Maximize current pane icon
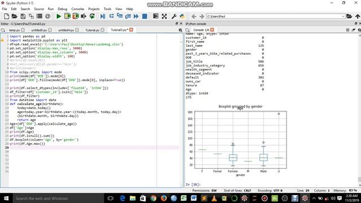The height and width of the screenshot is (203, 361). [x=156, y=16]
